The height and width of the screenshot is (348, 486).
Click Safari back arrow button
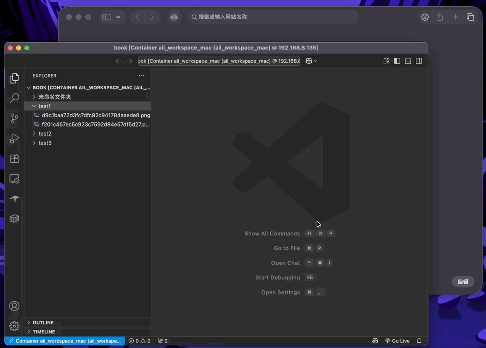pyautogui.click(x=137, y=17)
